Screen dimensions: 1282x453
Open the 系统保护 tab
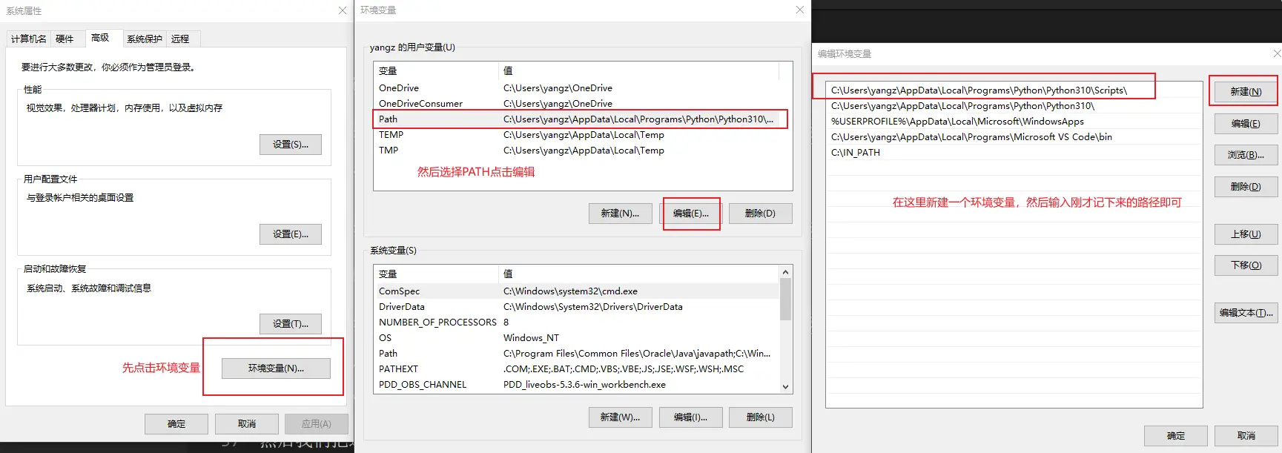144,39
